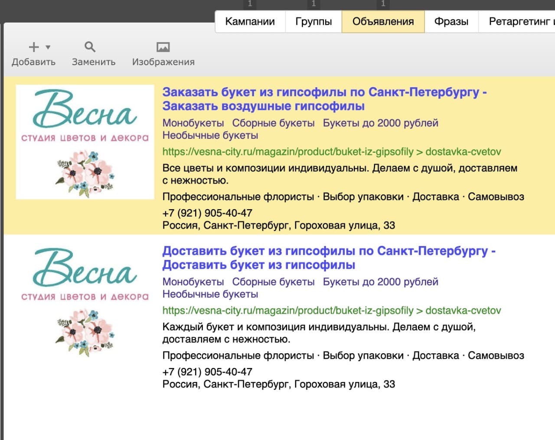555x440 pixels.
Task: Open the Изображения image tool
Action: pos(163,46)
